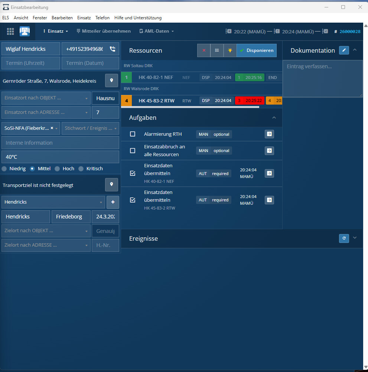The width and height of the screenshot is (368, 372).
Task: Open the Einsatz toolbar dropdown
Action: click(56, 32)
